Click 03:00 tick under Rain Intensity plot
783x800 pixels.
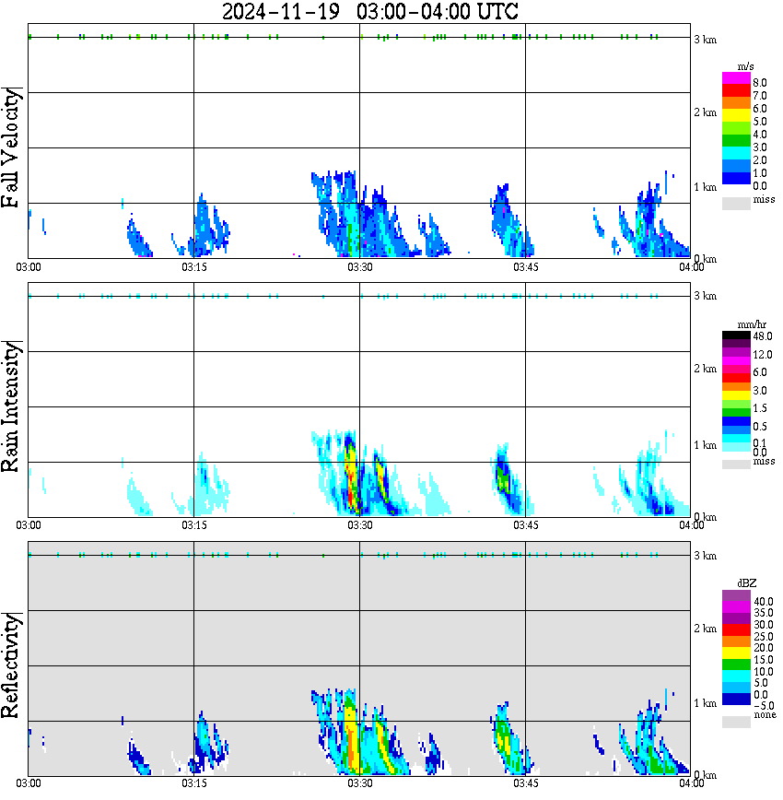click(x=29, y=525)
